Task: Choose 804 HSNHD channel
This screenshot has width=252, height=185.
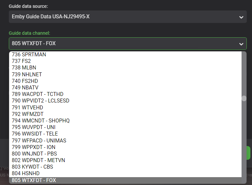Action: point(125,174)
